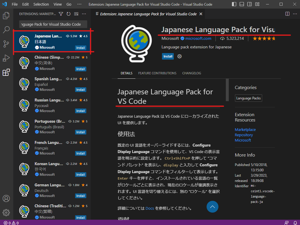
Task: Refresh the extensions list
Action: coord(69,14)
